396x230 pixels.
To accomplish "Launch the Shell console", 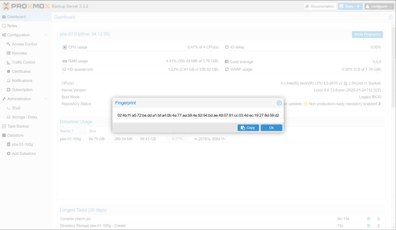I will (x=16, y=108).
